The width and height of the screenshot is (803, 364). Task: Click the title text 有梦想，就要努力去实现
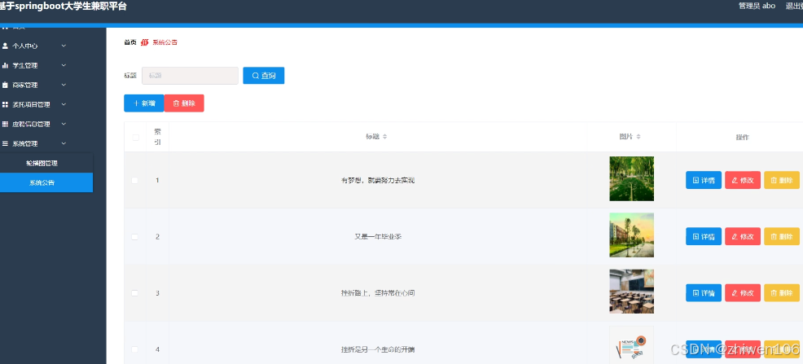tap(378, 180)
